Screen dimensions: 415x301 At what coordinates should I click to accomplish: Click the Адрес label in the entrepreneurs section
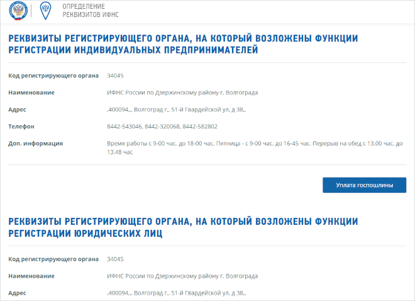coord(17,110)
